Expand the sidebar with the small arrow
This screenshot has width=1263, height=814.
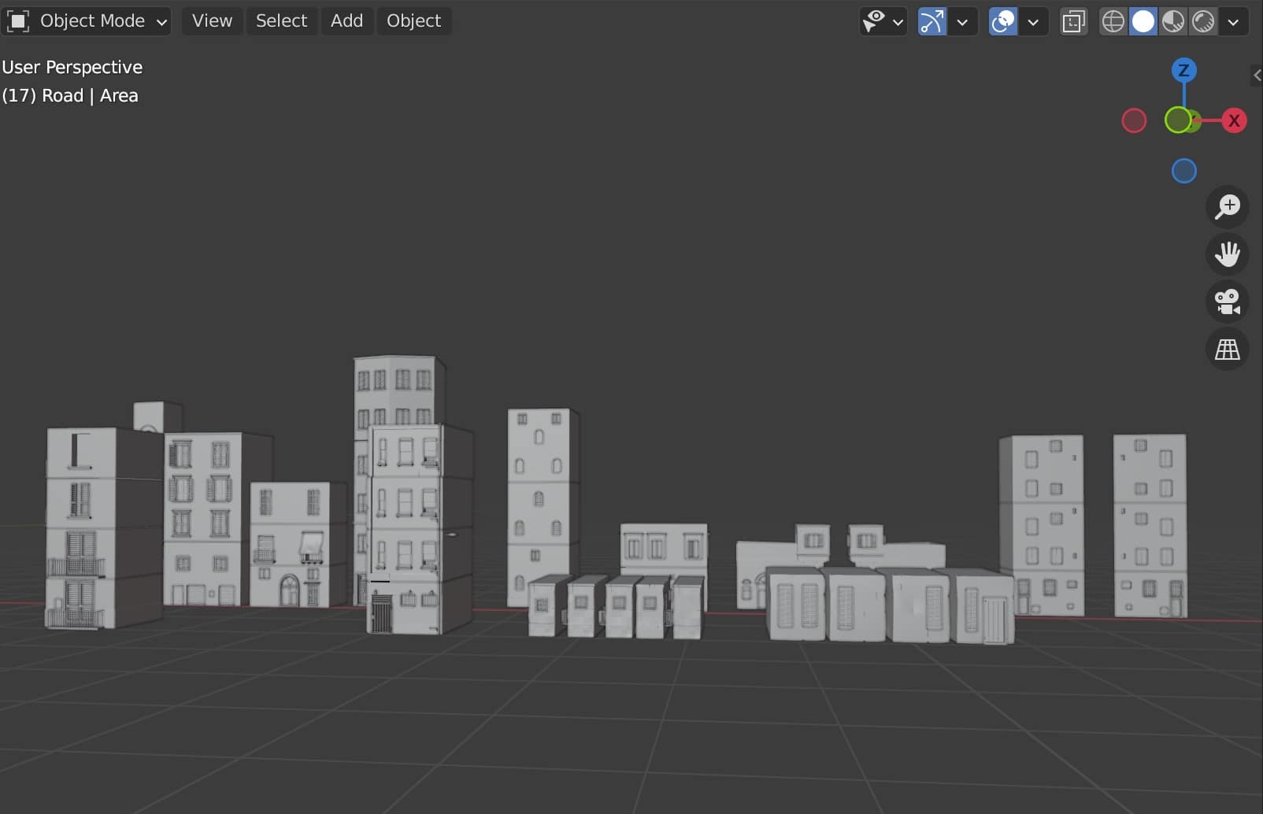tap(1257, 75)
